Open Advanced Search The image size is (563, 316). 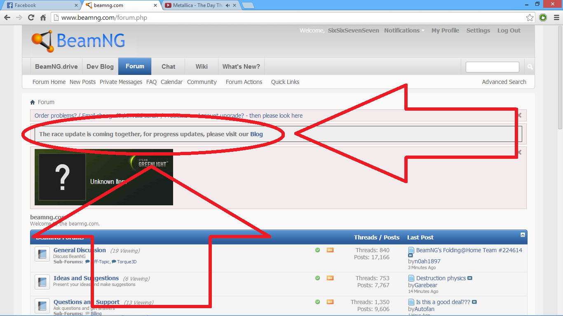[x=504, y=82]
